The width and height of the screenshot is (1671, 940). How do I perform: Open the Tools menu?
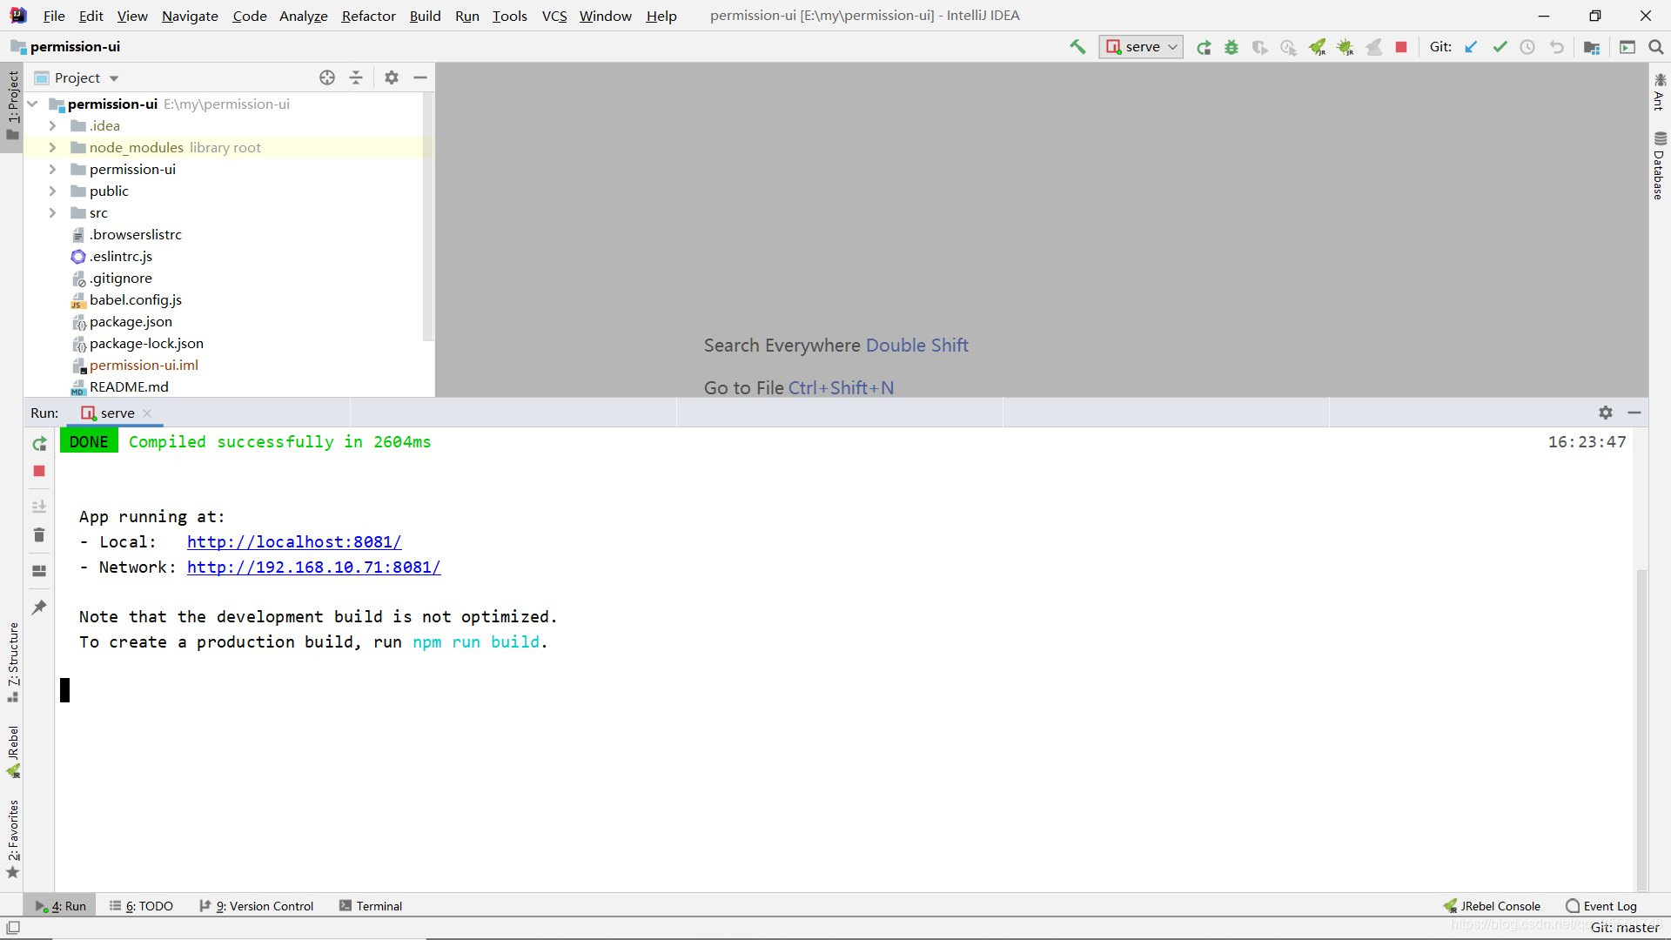click(x=509, y=16)
